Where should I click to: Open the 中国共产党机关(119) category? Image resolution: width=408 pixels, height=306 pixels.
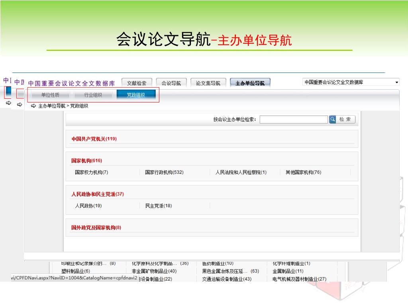pos(94,139)
